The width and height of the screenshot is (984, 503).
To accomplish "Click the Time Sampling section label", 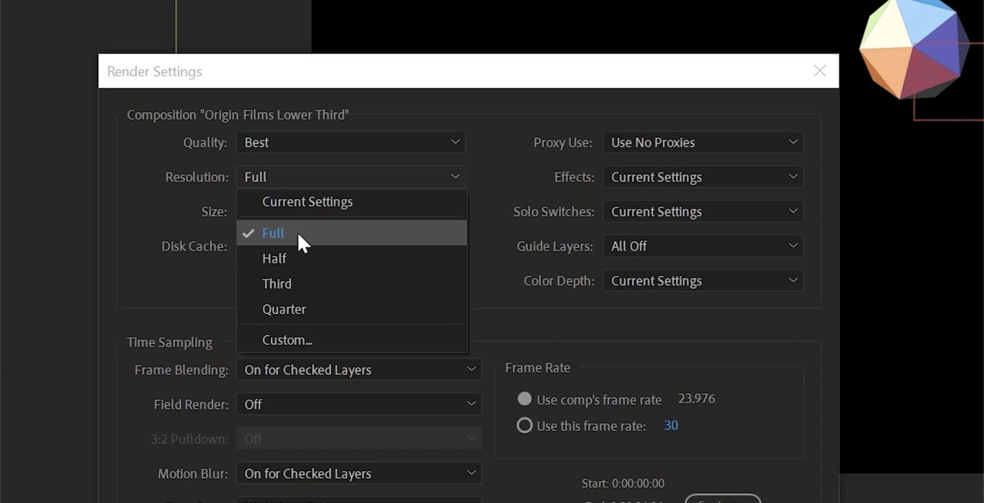I will click(x=170, y=342).
